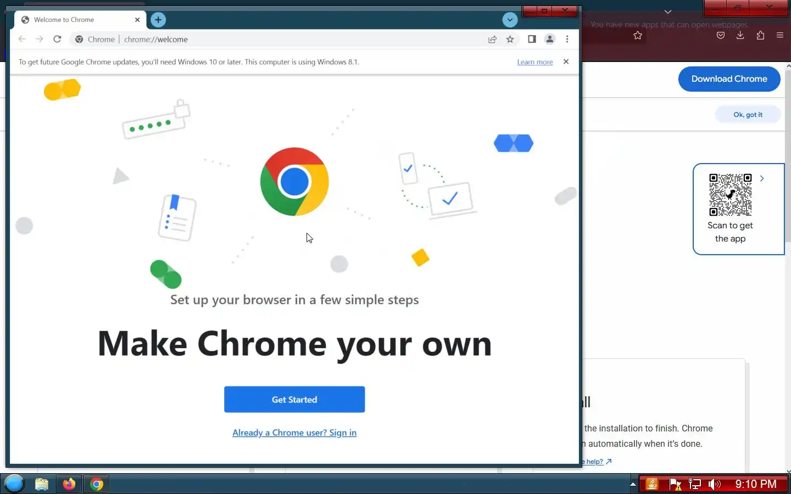
Task: List all tabs chevron in Firefox
Action: tap(668, 12)
